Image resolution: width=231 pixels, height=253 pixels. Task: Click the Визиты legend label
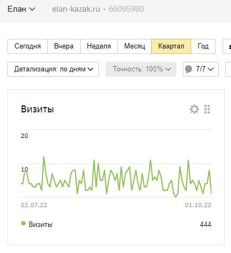click(x=40, y=225)
